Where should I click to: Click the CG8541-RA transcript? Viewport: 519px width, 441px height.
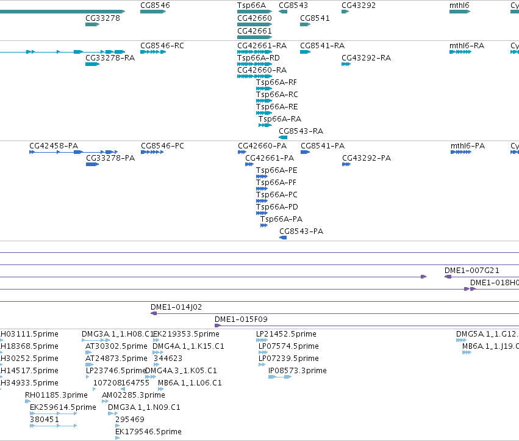tap(305, 52)
